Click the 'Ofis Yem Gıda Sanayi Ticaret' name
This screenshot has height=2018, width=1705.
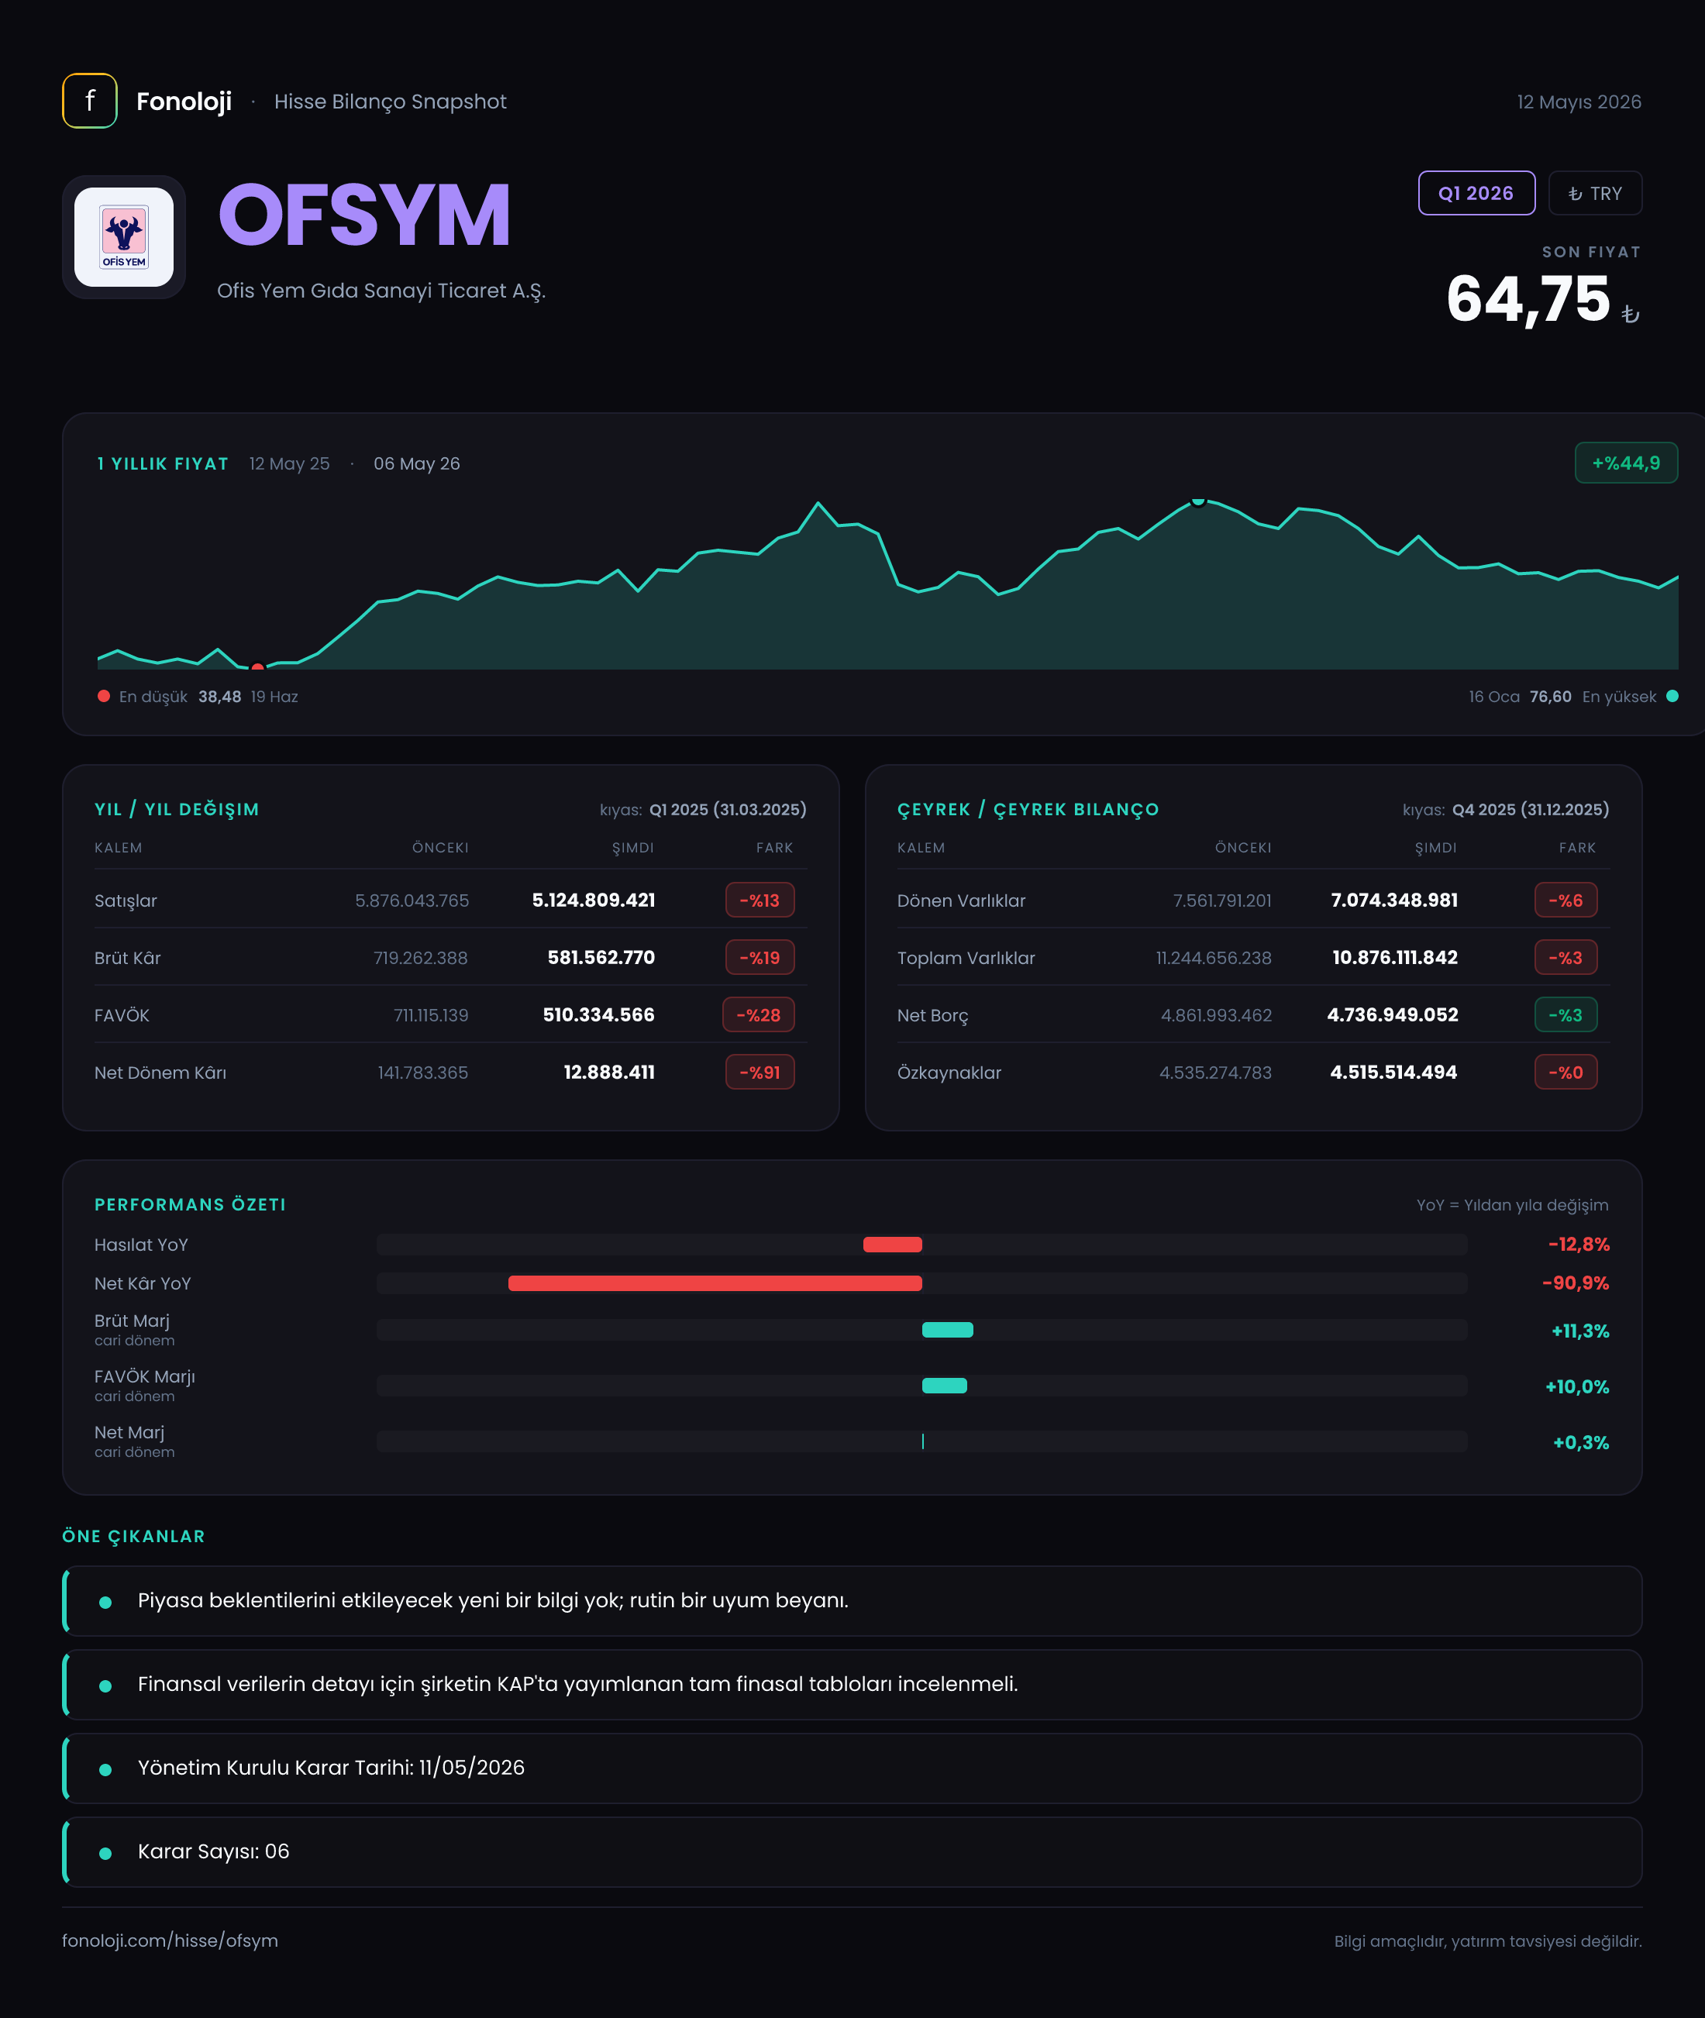(x=381, y=291)
